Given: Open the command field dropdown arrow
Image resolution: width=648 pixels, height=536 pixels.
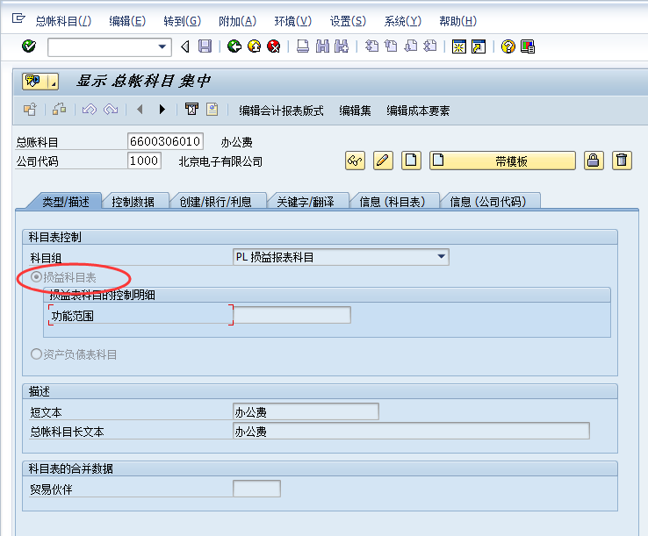Looking at the screenshot, I should [162, 46].
